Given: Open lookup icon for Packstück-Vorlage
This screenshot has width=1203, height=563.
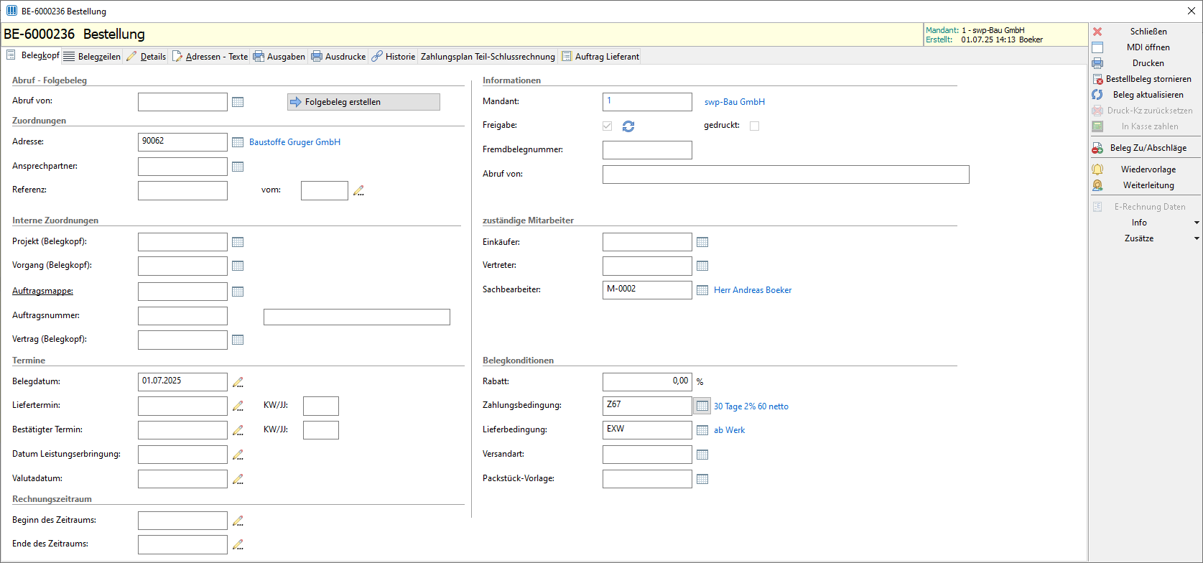Looking at the screenshot, I should [702, 479].
